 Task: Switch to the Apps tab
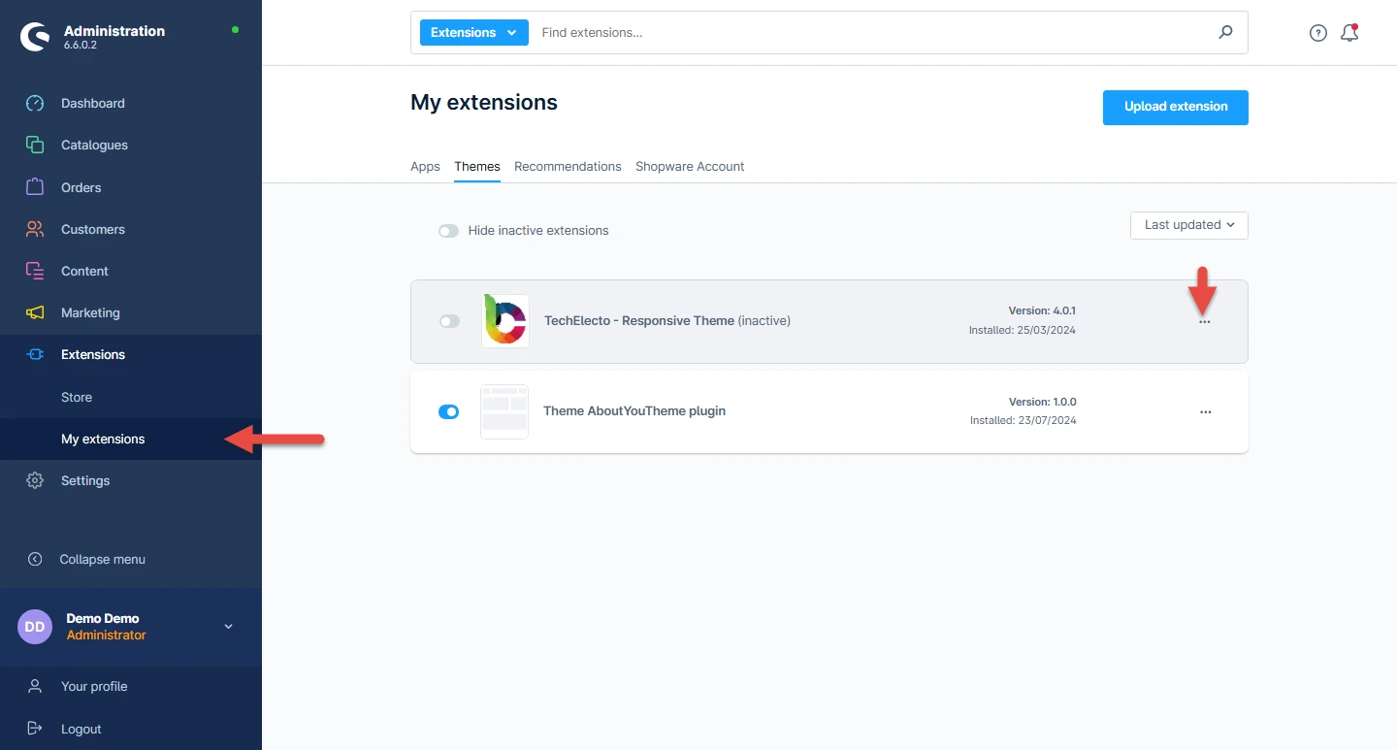425,167
